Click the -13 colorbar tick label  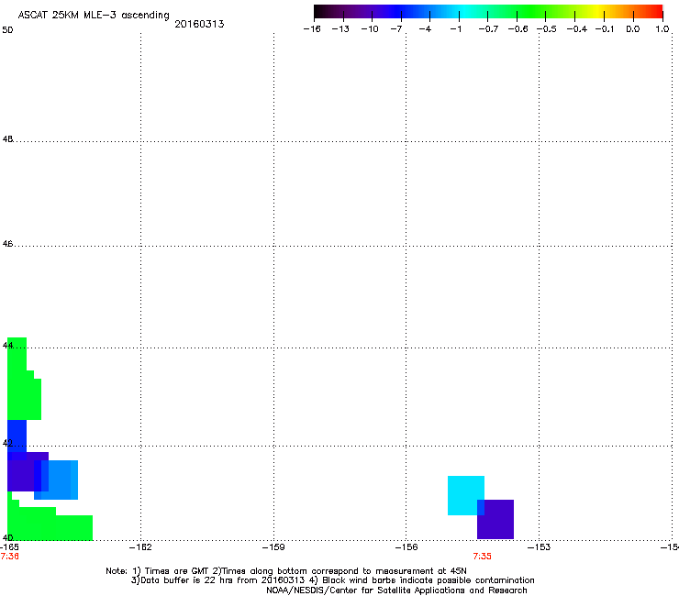click(x=340, y=29)
